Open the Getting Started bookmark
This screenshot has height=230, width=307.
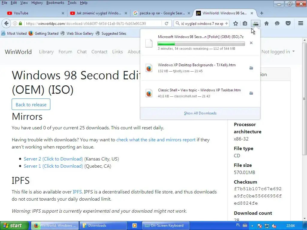pyautogui.click(x=43, y=34)
